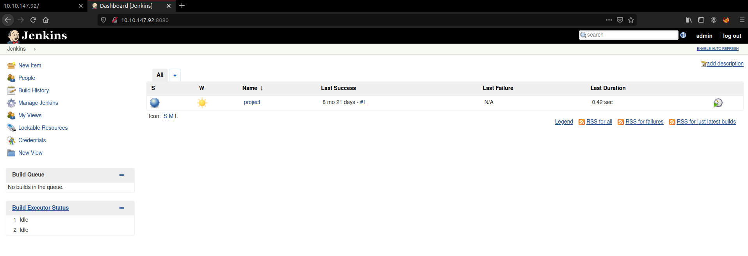Click the Build History notepad icon
Image resolution: width=748 pixels, height=256 pixels.
coord(11,90)
